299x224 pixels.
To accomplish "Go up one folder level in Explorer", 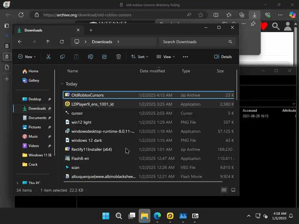I will coord(48,42).
